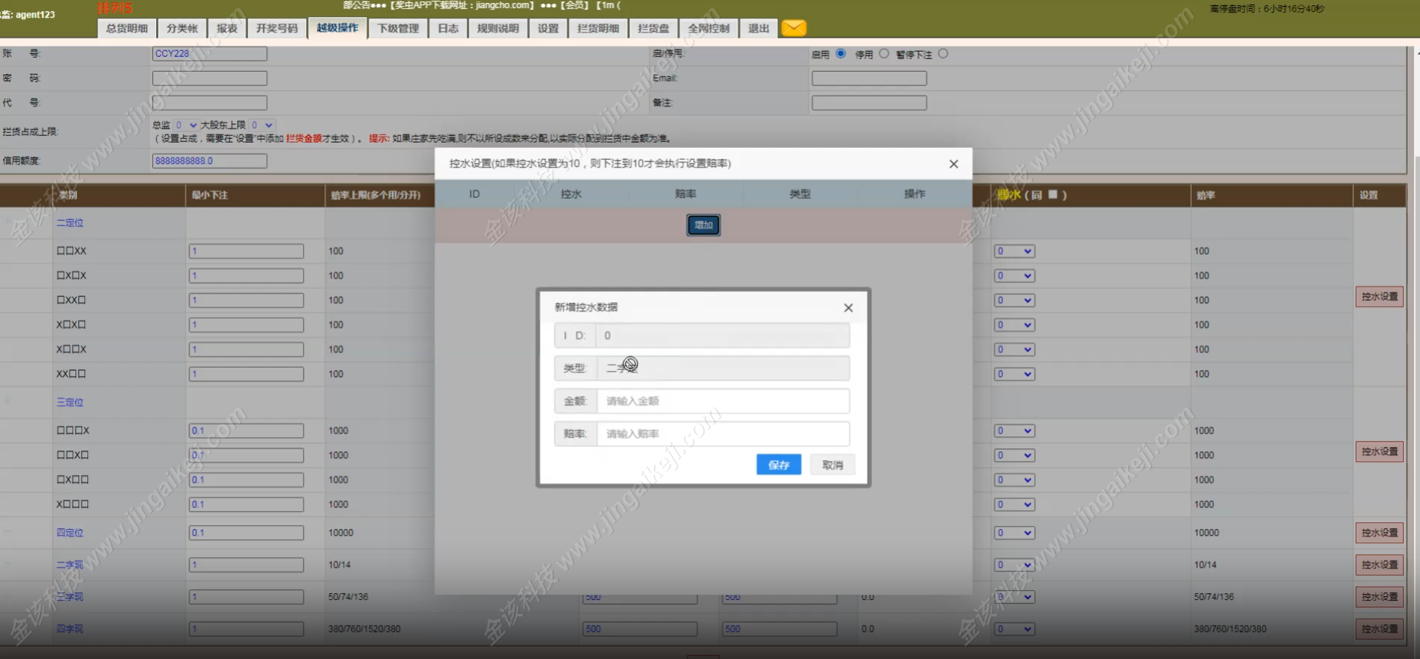Open 控水设置 for the 四定位 row
Viewport: 1420px width, 659px height.
pyautogui.click(x=1379, y=533)
